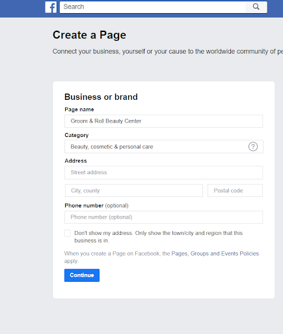Click the 'Business or brand' heading
This screenshot has height=334, width=283.
[101, 97]
